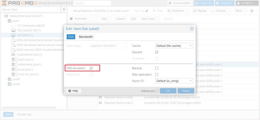
Task: Select template 2204 jammy-server icon
Action: 14,45
